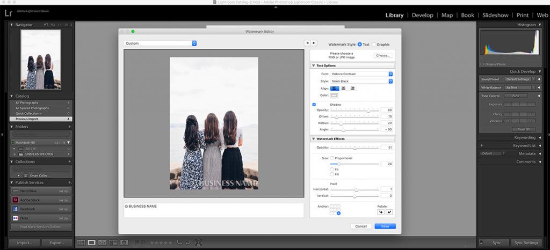
Task: Click Save in Watermark Editor
Action: (385, 226)
